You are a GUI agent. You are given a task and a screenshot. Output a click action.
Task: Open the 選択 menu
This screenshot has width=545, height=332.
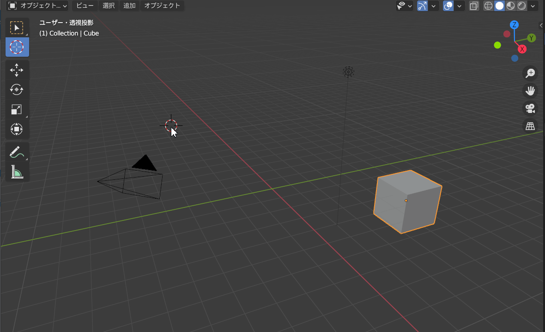(x=109, y=6)
